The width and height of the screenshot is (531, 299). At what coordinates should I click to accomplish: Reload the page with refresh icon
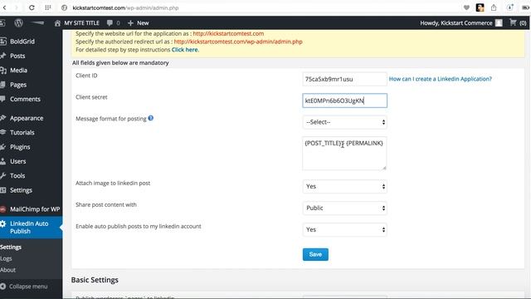[32, 7]
